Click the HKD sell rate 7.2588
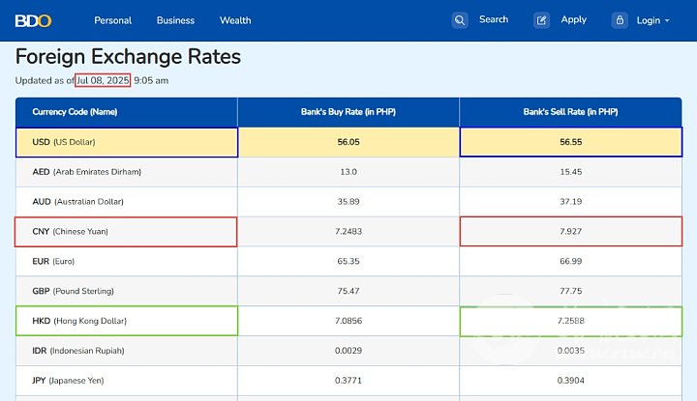Screen dimensions: 697x401 click(571, 321)
